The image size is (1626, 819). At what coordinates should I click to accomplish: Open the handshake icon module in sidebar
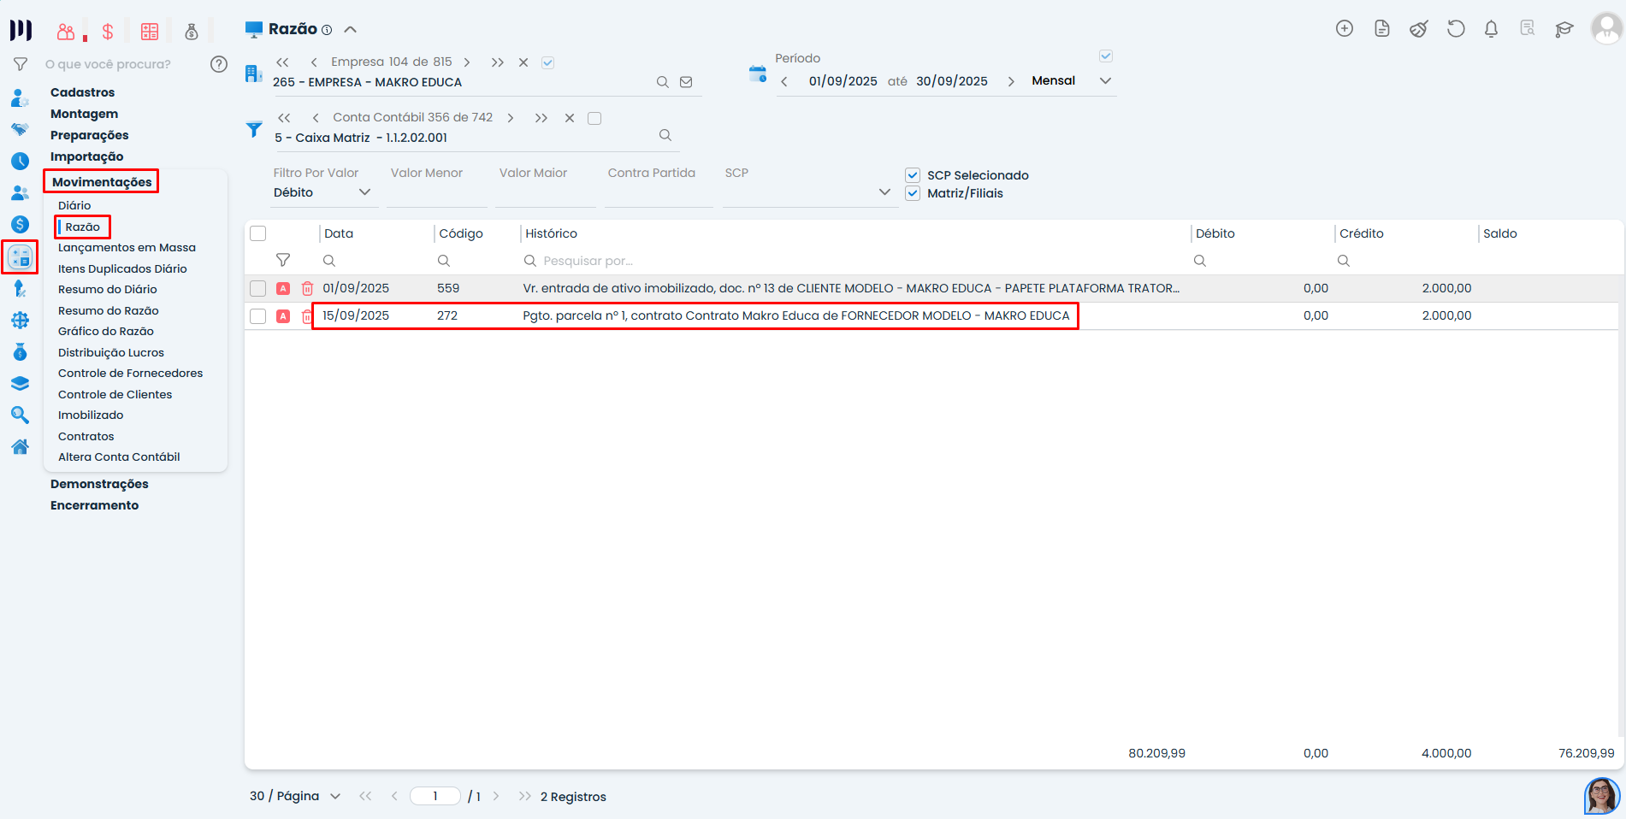[x=20, y=129]
